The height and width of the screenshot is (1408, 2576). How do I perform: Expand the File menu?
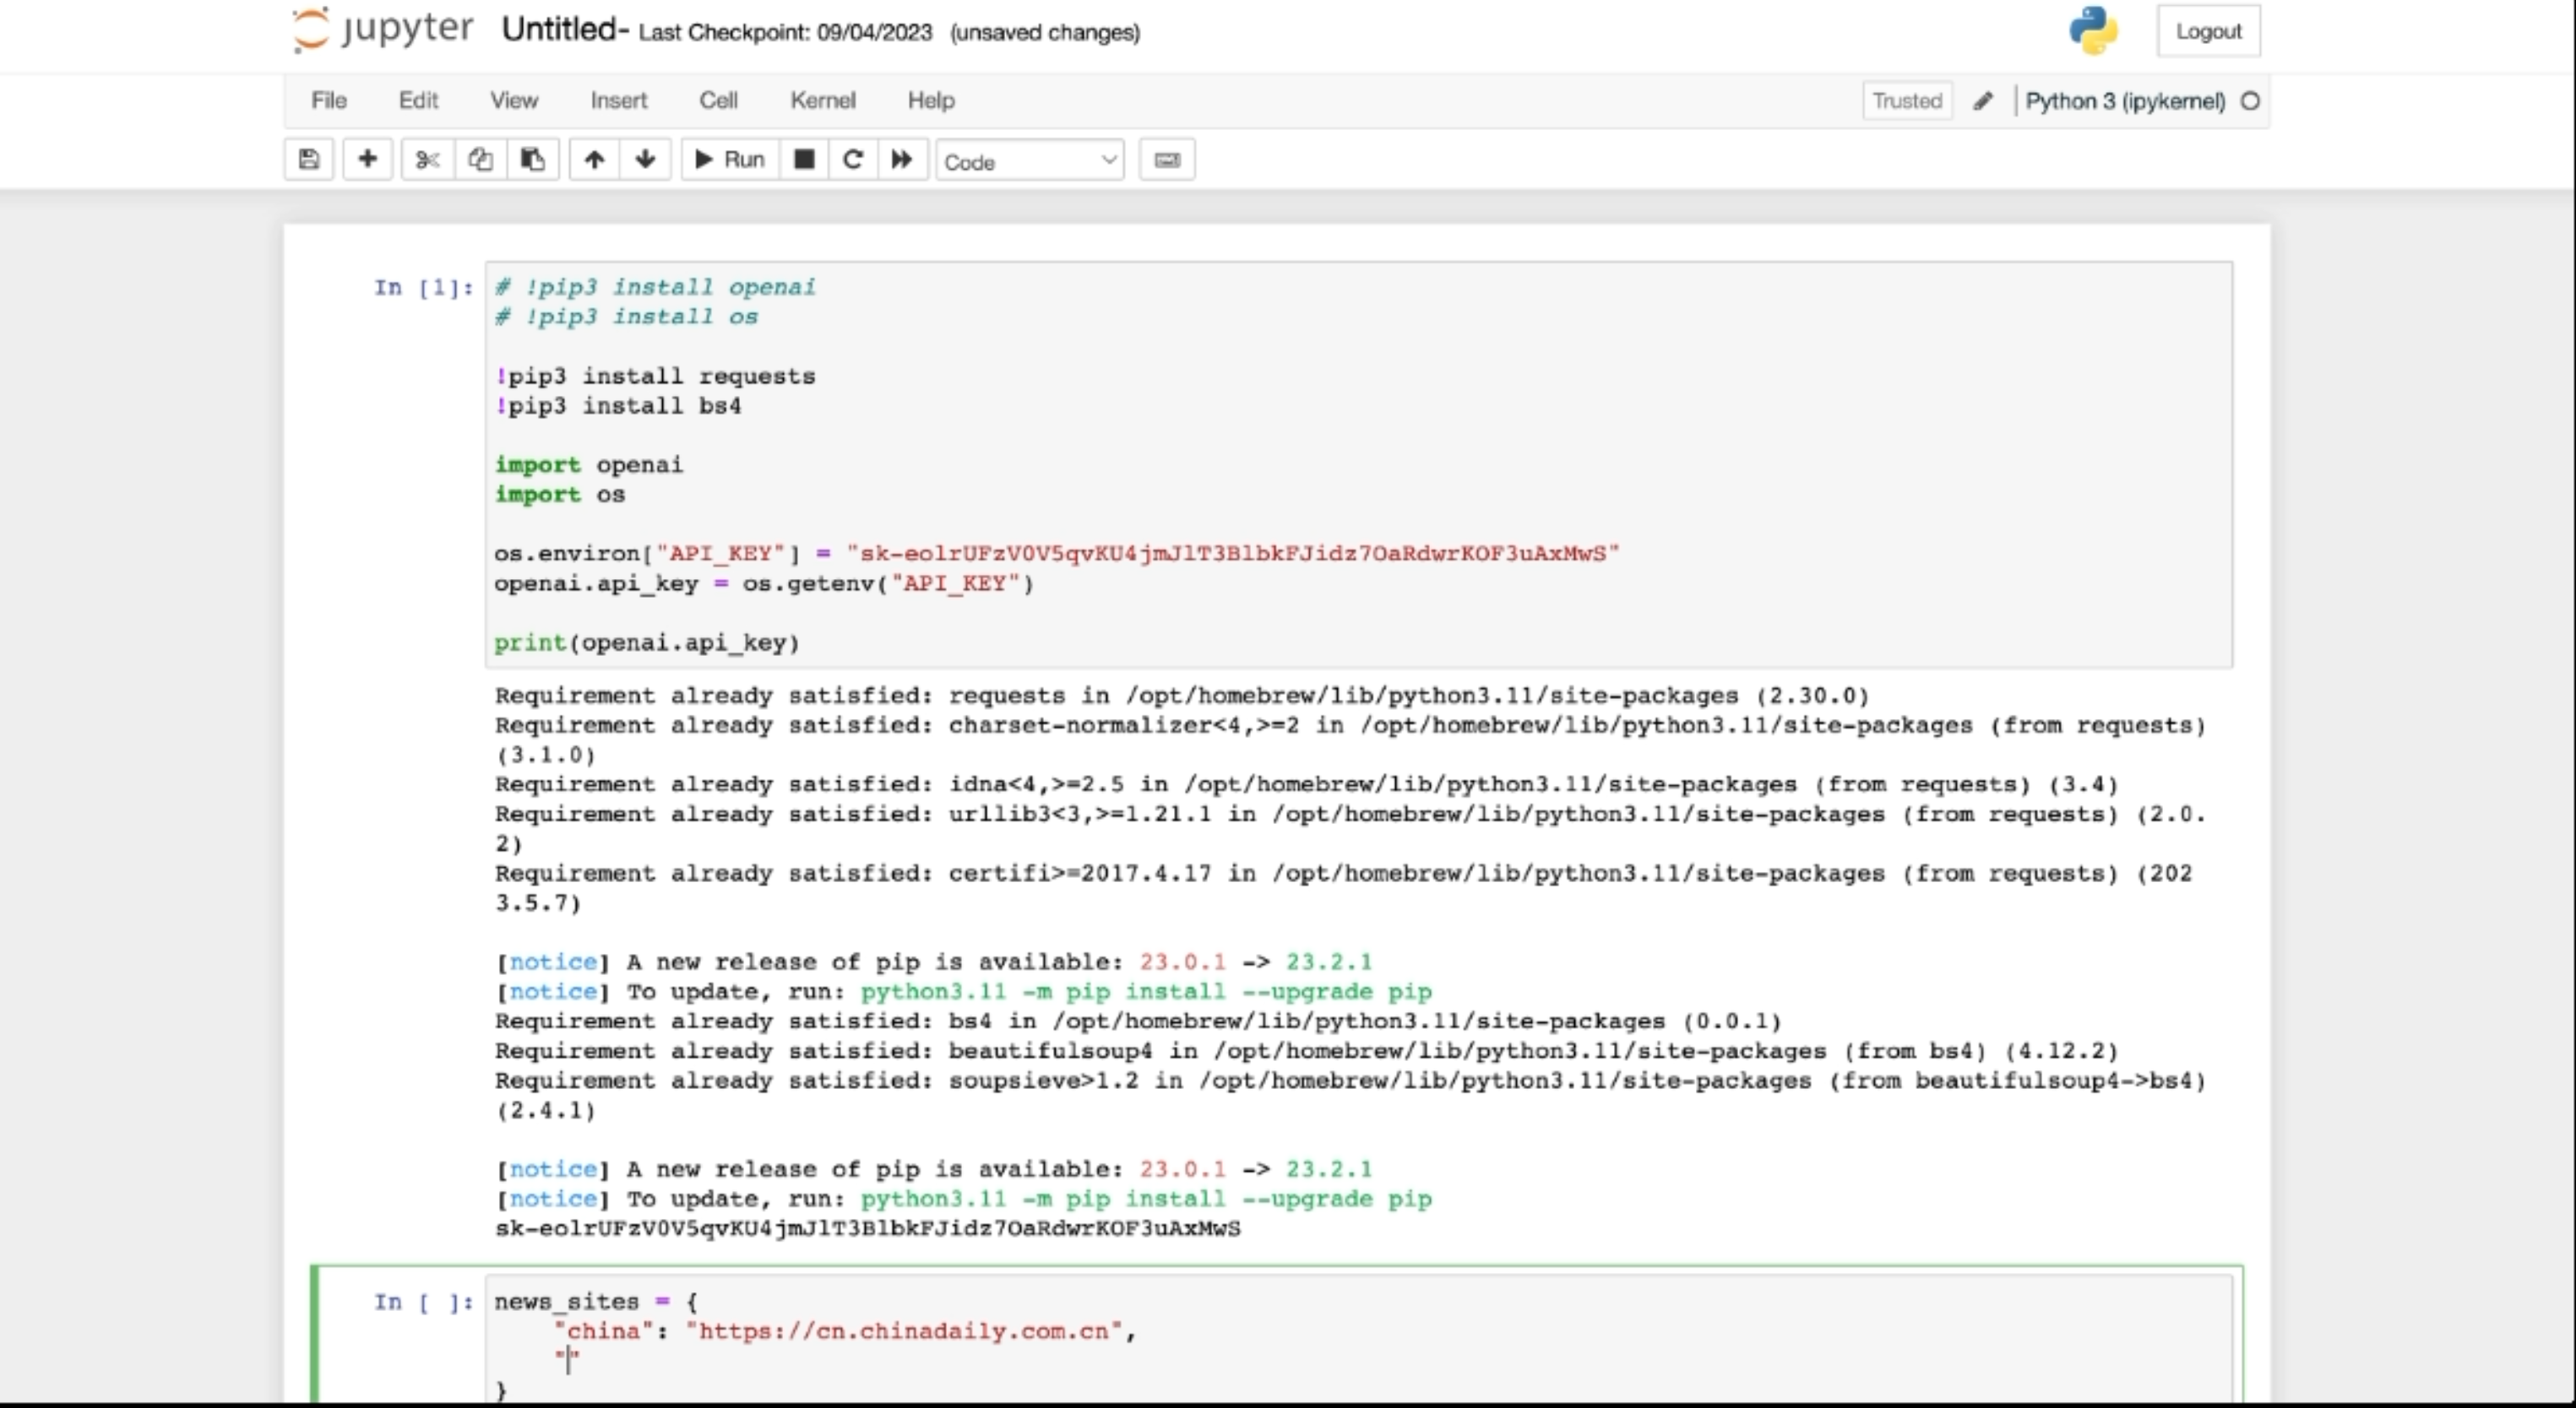(328, 101)
